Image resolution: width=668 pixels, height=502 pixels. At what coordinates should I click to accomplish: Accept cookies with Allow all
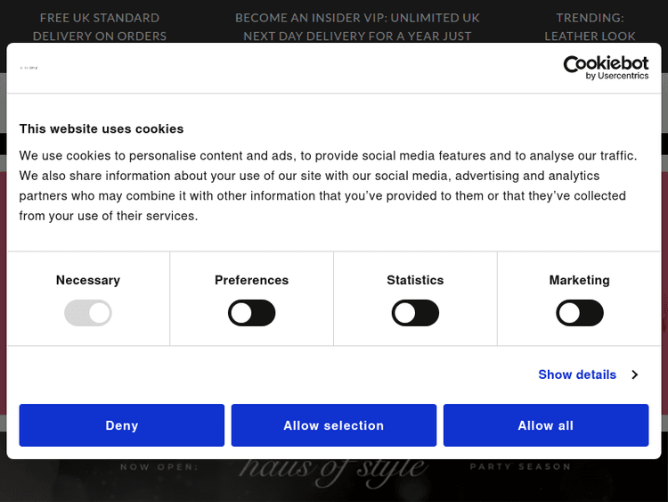[x=546, y=425]
